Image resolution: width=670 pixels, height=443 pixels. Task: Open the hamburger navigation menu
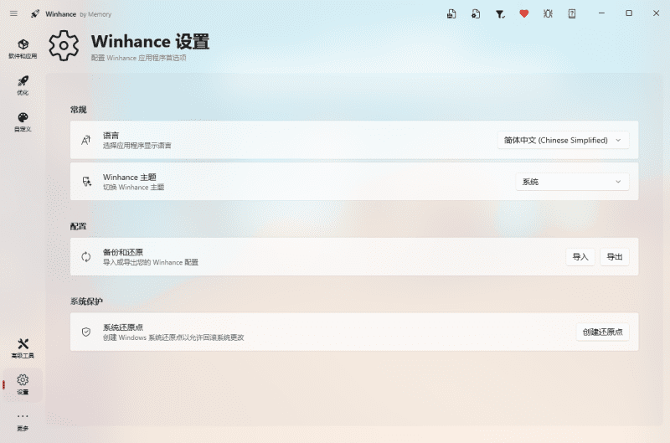point(13,13)
